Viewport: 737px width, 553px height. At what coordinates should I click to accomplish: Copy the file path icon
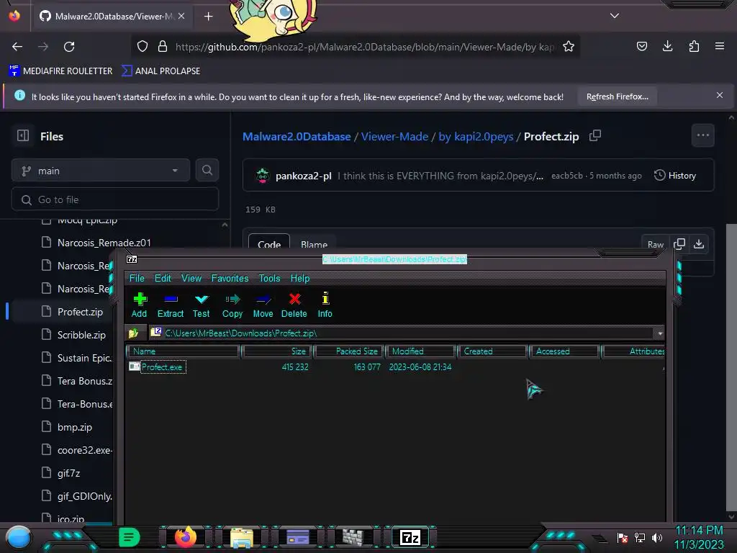[595, 135]
